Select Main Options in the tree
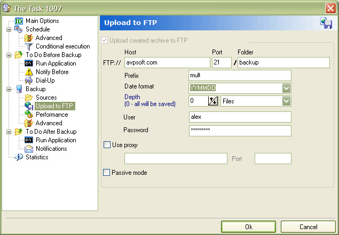The width and height of the screenshot is (339, 235). pyautogui.click(x=42, y=21)
